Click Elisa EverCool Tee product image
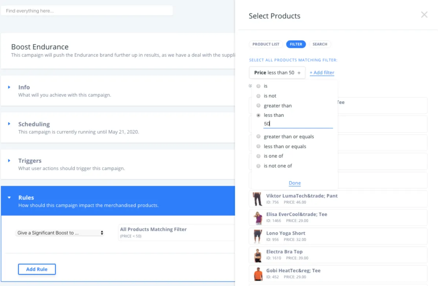 point(257,217)
